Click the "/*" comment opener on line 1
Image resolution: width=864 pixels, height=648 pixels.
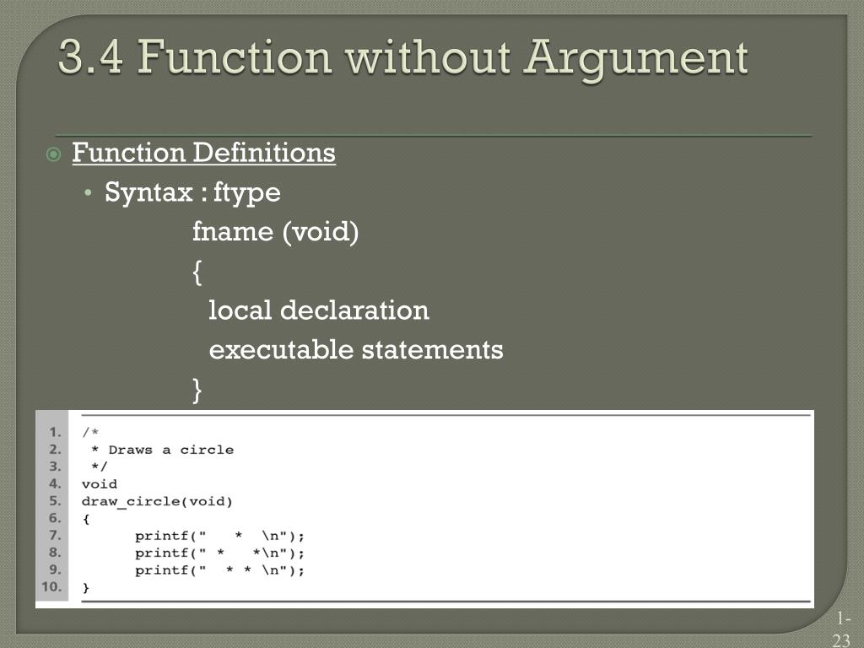pyautogui.click(x=90, y=433)
